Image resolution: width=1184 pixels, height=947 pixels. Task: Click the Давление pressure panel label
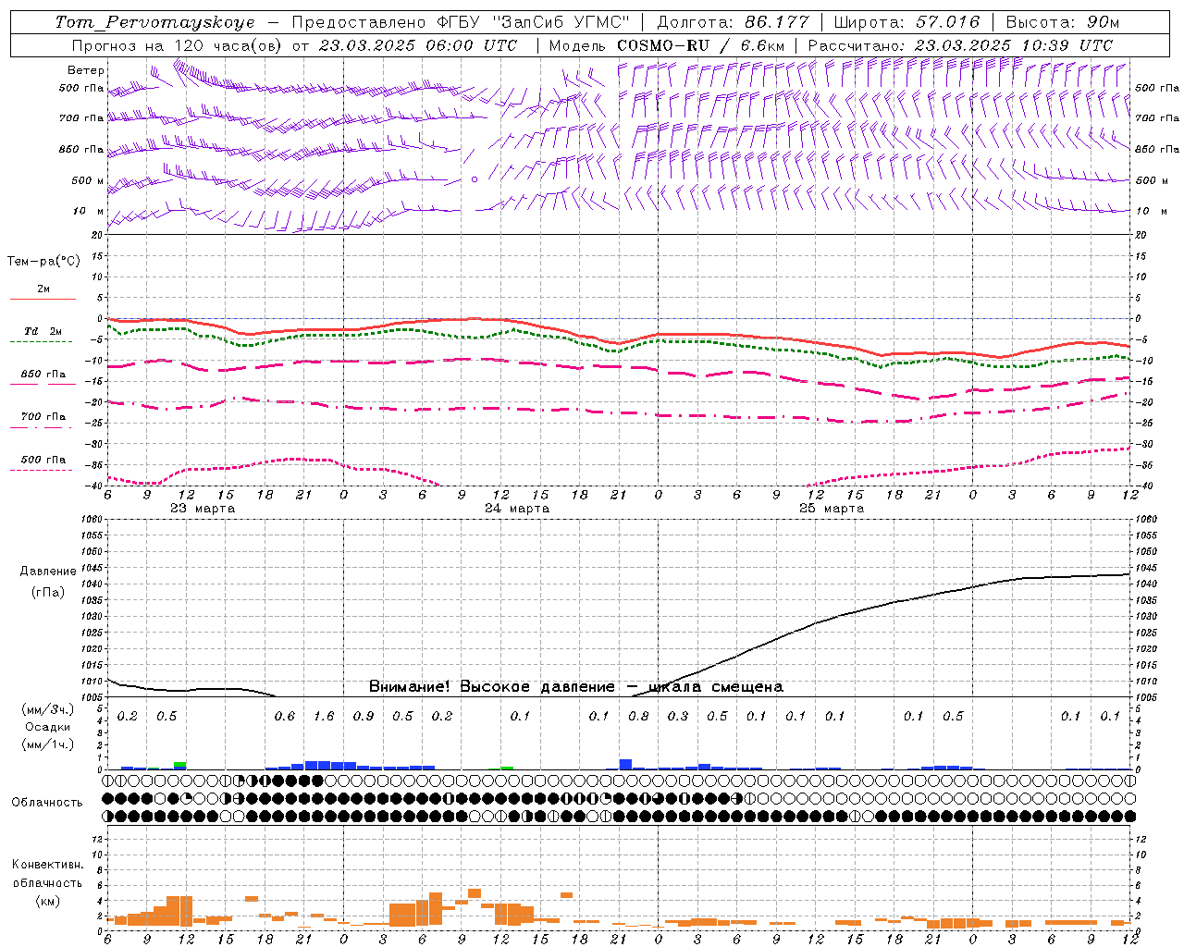(x=48, y=572)
